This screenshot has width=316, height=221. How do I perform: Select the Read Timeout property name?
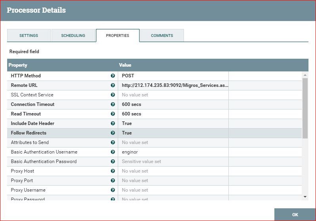26,114
